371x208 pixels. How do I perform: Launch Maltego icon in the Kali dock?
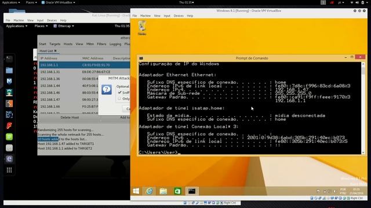coord(9,114)
